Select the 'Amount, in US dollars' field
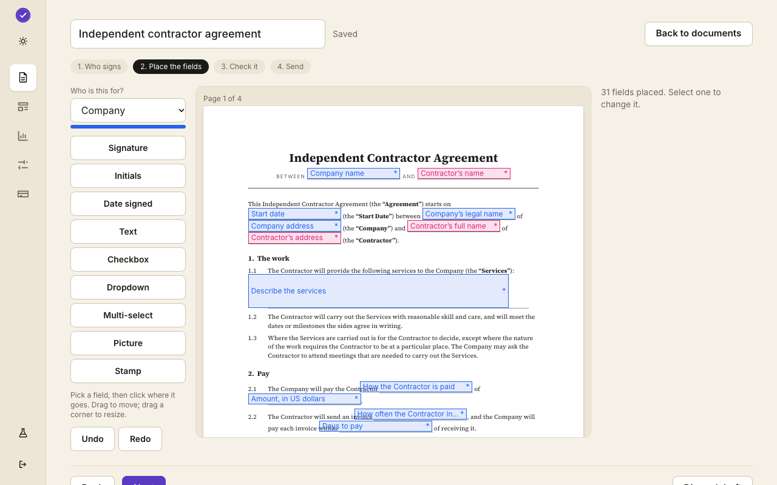The image size is (777, 485). [305, 399]
